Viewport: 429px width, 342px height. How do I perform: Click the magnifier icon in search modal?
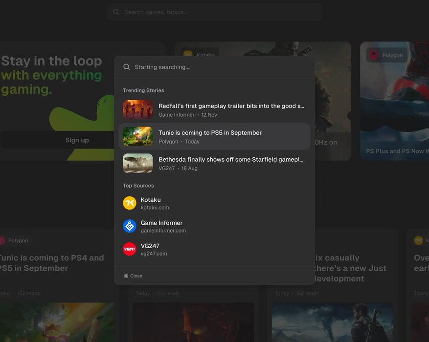[127, 67]
